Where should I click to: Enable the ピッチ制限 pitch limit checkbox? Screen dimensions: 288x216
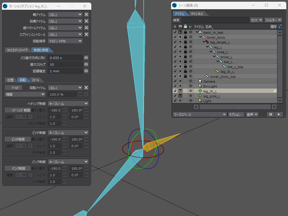(17, 139)
